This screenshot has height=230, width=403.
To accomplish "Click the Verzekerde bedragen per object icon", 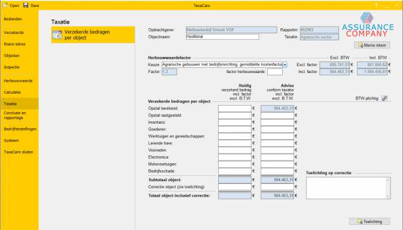I will (x=57, y=34).
